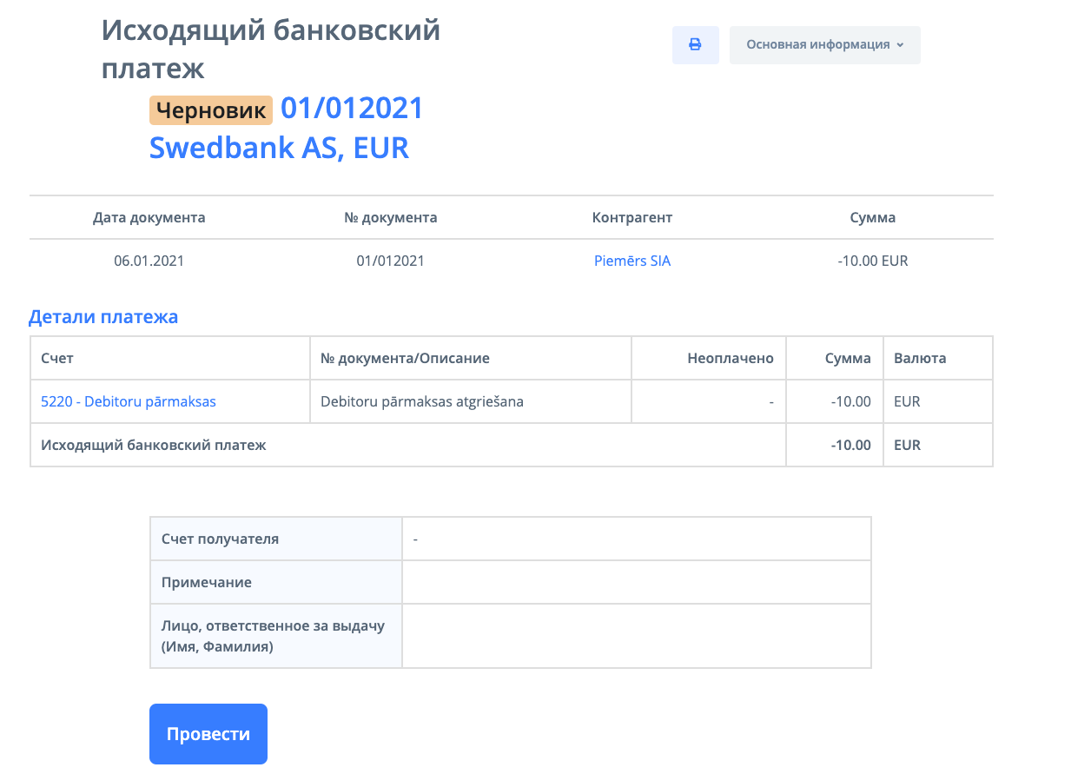Open the blue 01/012021 title link

352,109
